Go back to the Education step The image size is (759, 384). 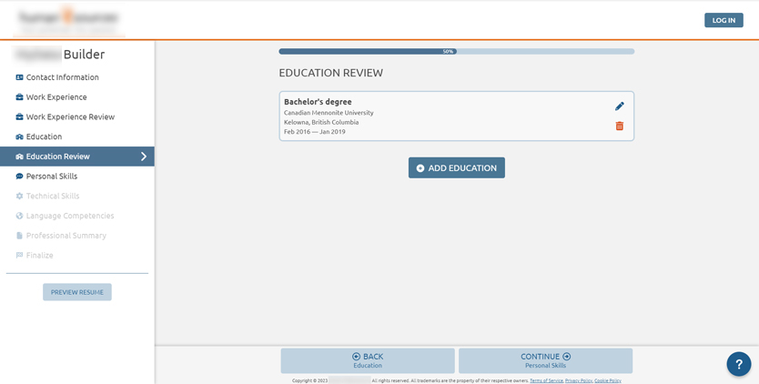pos(368,360)
